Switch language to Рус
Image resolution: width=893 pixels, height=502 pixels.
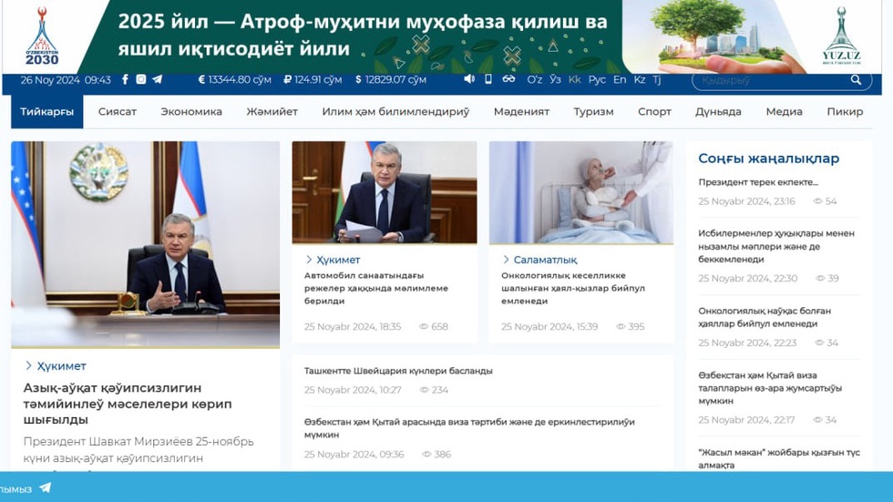[x=597, y=80]
